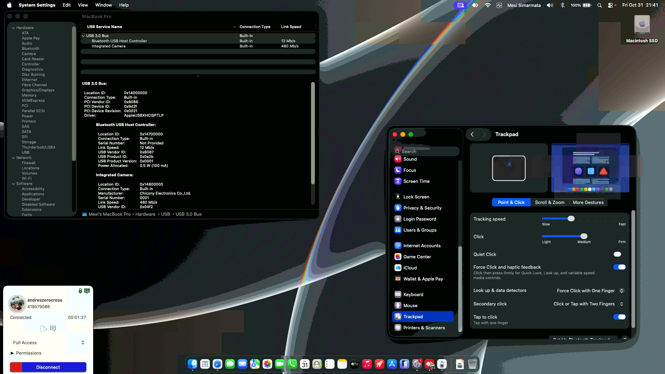Click the AnyDesk green lock icon
665x374 pixels.
(80, 291)
